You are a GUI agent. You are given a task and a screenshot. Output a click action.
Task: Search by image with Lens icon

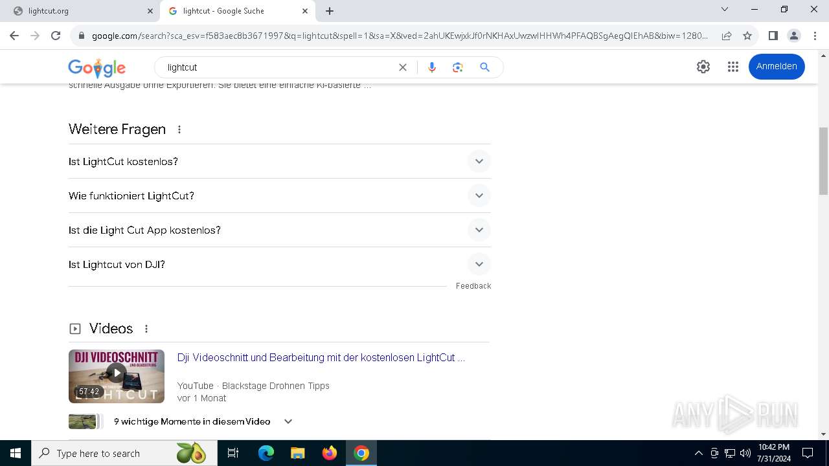(458, 67)
